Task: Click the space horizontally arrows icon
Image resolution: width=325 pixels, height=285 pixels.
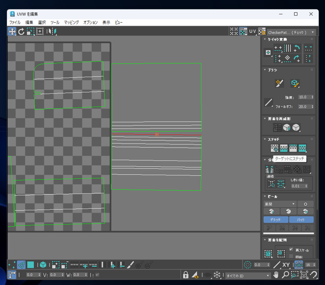Action: pyautogui.click(x=308, y=48)
